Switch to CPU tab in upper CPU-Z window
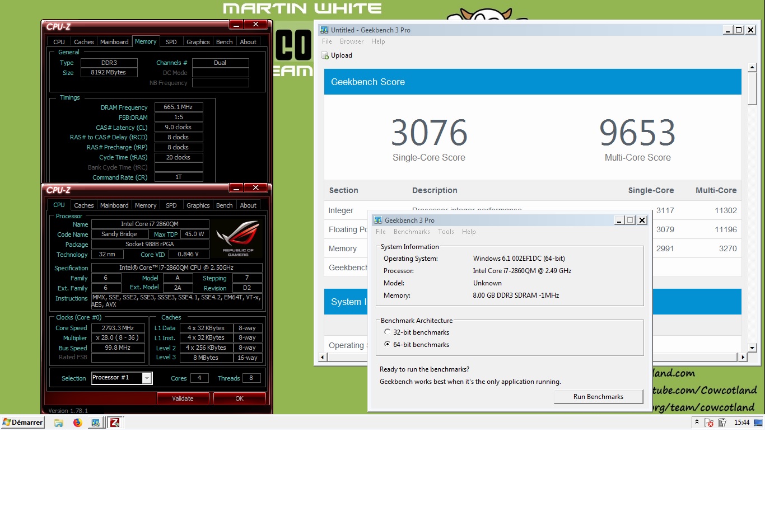The image size is (765, 521). 59,42
